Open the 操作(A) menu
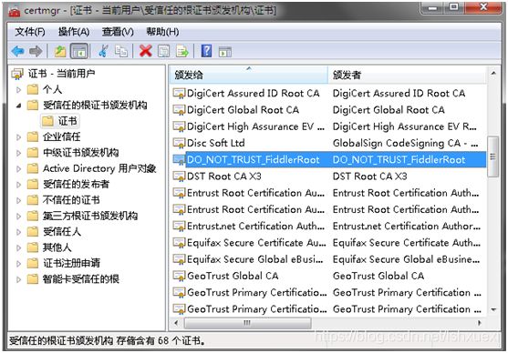The image size is (508, 353). 74,32
